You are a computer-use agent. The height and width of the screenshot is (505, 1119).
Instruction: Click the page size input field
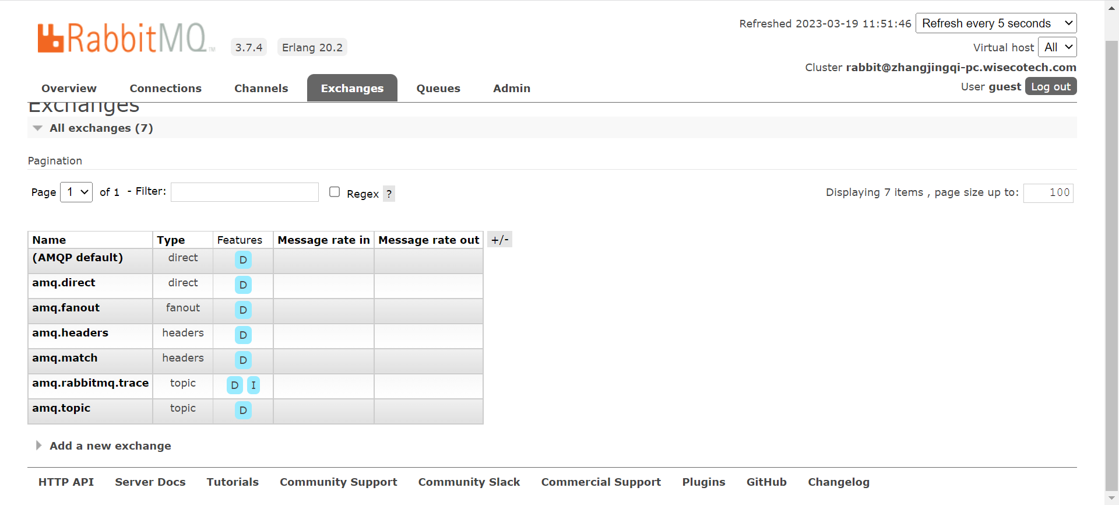[x=1048, y=193]
